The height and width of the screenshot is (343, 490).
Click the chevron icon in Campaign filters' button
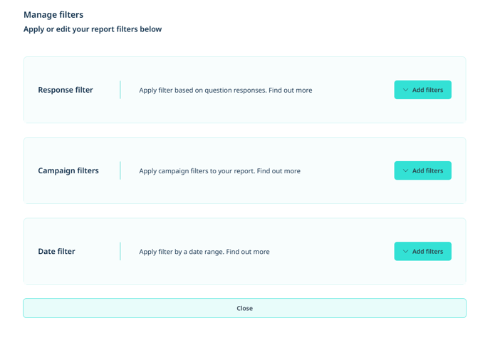pyautogui.click(x=405, y=170)
